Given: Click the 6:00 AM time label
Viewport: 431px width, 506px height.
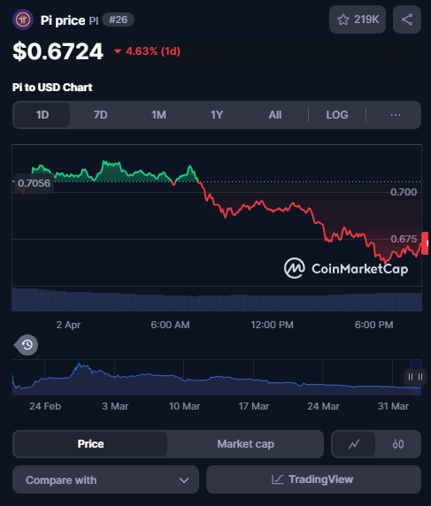Looking at the screenshot, I should [x=170, y=325].
